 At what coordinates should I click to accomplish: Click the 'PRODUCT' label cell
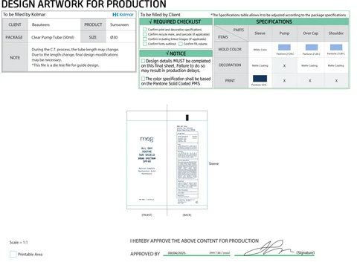pos(93,24)
